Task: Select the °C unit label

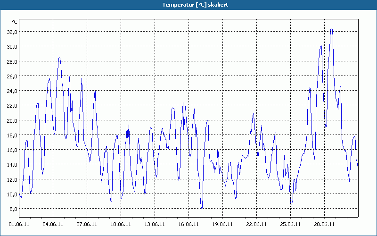Action: click(x=15, y=22)
